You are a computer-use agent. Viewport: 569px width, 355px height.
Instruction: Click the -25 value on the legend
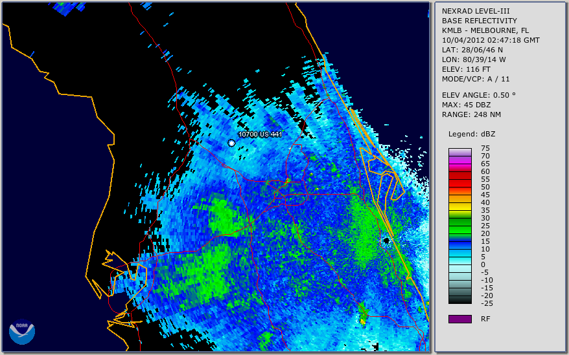[487, 303]
